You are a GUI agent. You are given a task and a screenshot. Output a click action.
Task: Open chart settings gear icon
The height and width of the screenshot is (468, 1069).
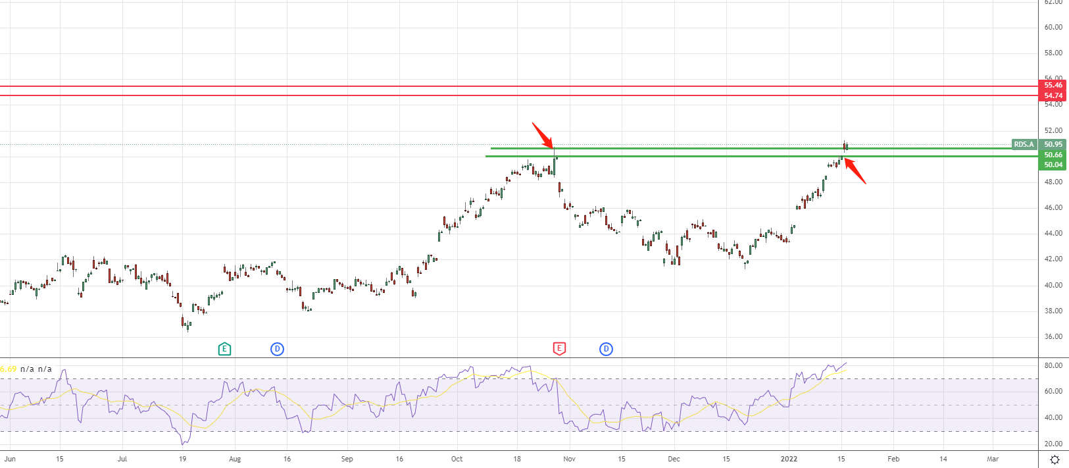pos(1055,459)
